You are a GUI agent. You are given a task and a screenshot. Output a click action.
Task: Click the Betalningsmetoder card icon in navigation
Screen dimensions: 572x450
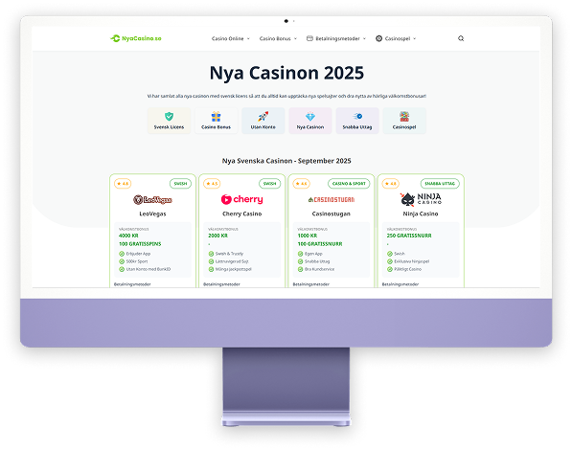pyautogui.click(x=309, y=38)
